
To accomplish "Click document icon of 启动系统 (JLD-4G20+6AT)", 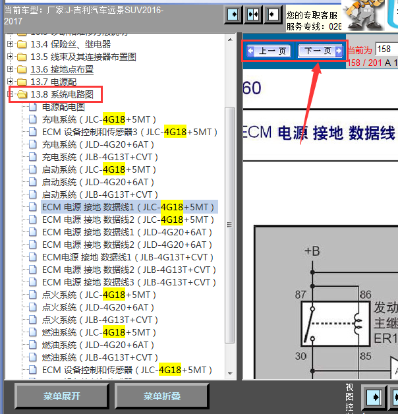I will 33,182.
